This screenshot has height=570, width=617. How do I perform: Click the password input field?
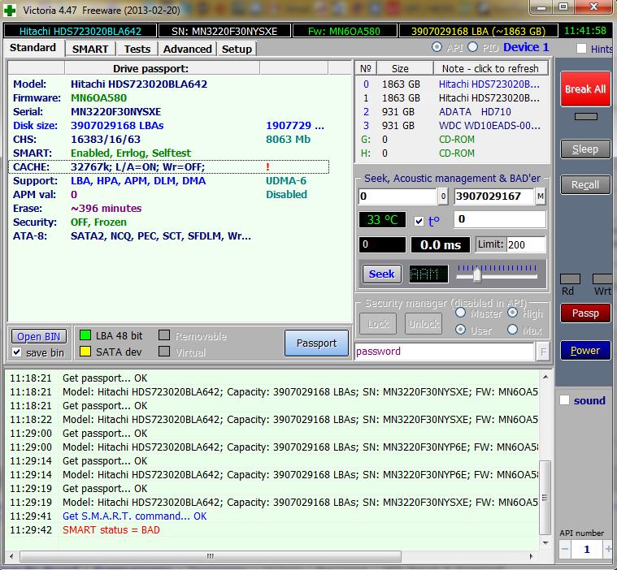[x=445, y=351]
